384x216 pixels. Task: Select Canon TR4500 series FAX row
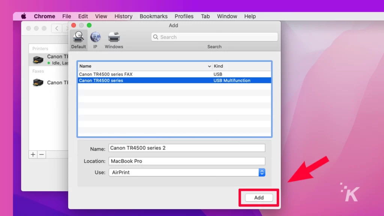coord(174,74)
